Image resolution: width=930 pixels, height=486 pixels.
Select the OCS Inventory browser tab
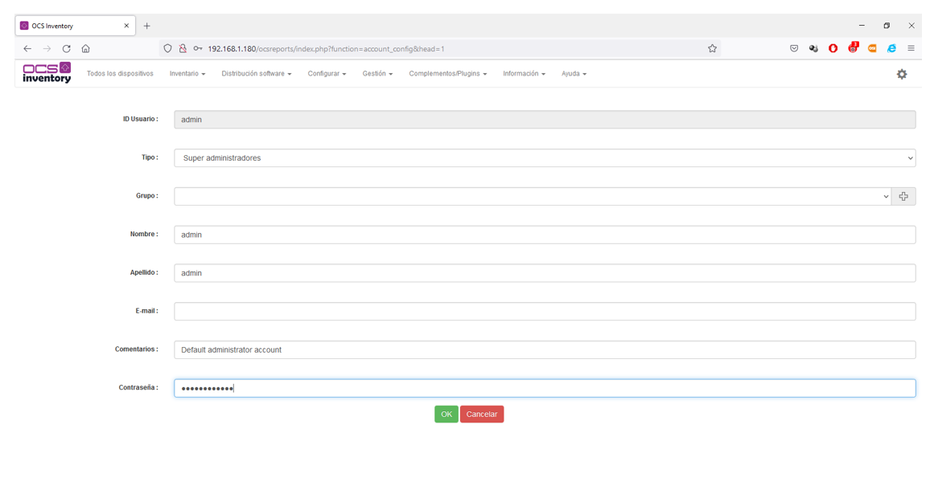[75, 26]
